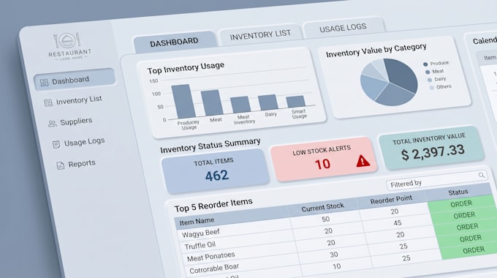Click the search magnifier in Filtered by
Viewport: 497px width, 278px height.
click(482, 175)
